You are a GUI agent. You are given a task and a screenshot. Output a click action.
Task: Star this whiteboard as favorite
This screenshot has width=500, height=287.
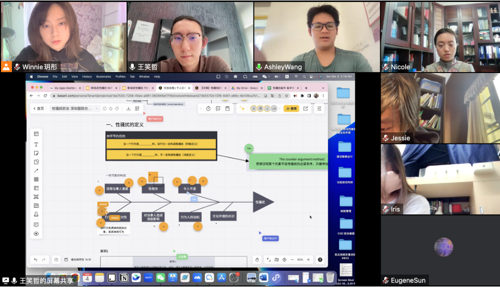click(110, 109)
